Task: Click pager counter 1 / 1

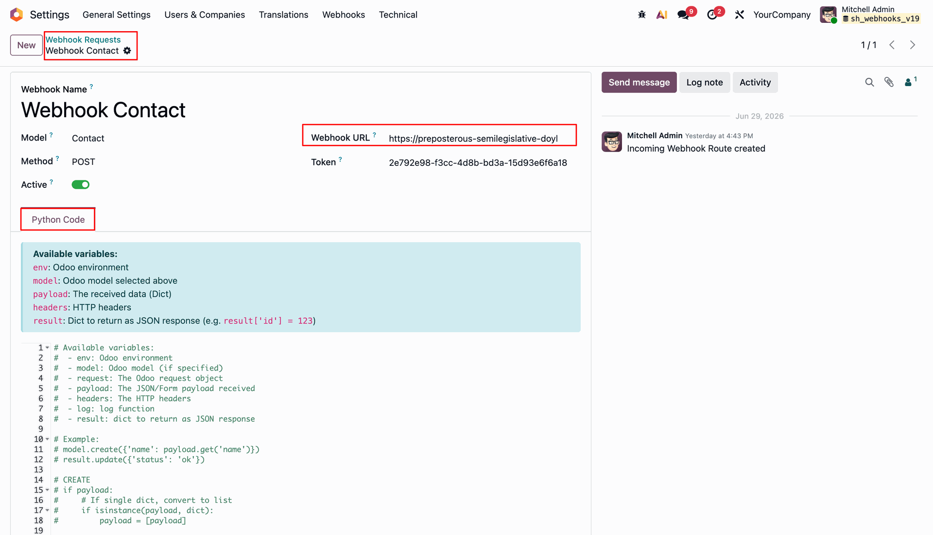Action: pyautogui.click(x=869, y=45)
